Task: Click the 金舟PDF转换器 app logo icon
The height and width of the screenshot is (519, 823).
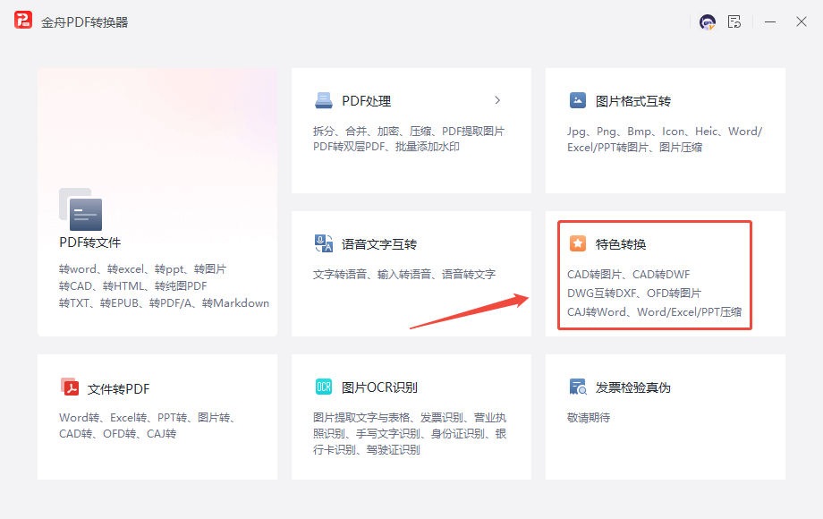Action: tap(23, 21)
